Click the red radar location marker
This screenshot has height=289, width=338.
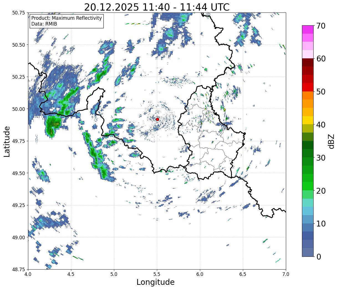click(x=157, y=119)
